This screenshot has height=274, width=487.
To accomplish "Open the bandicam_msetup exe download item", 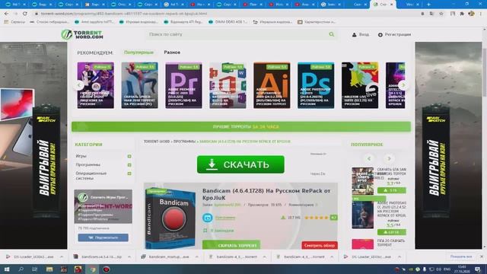I will (x=169, y=257).
